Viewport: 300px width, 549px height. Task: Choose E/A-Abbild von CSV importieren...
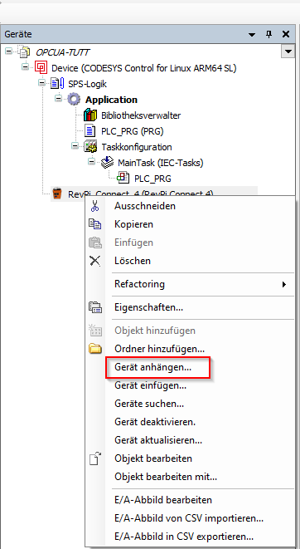[190, 518]
